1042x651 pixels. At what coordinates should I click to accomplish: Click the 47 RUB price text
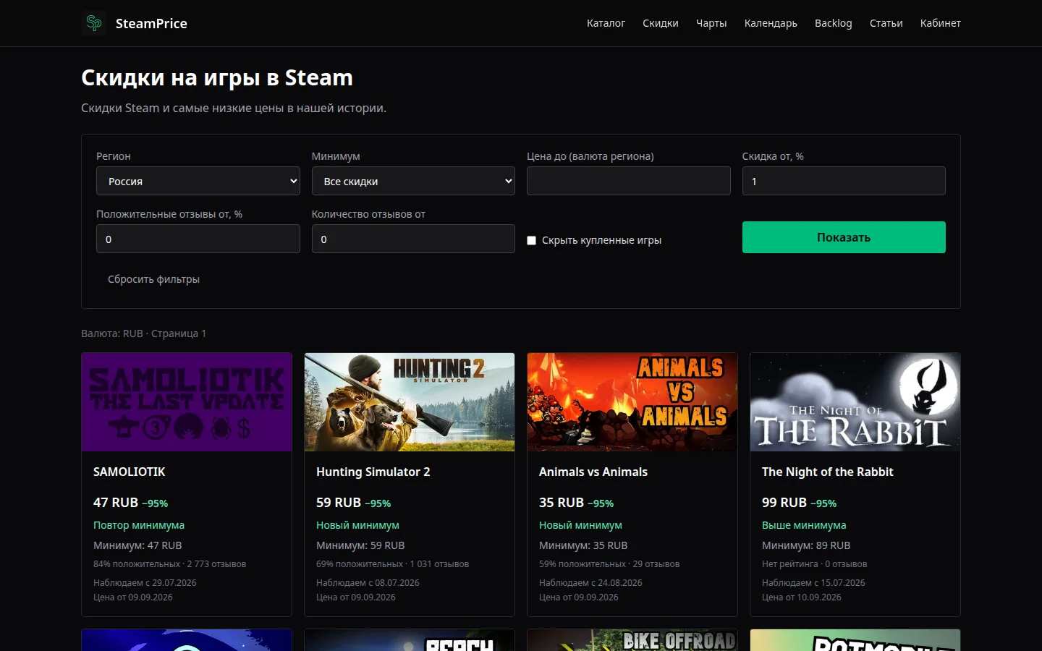(x=116, y=503)
